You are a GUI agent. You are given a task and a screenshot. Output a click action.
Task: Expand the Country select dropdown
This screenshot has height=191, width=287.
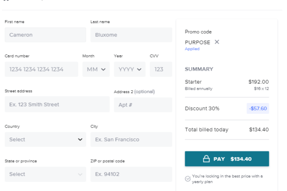pyautogui.click(x=45, y=139)
